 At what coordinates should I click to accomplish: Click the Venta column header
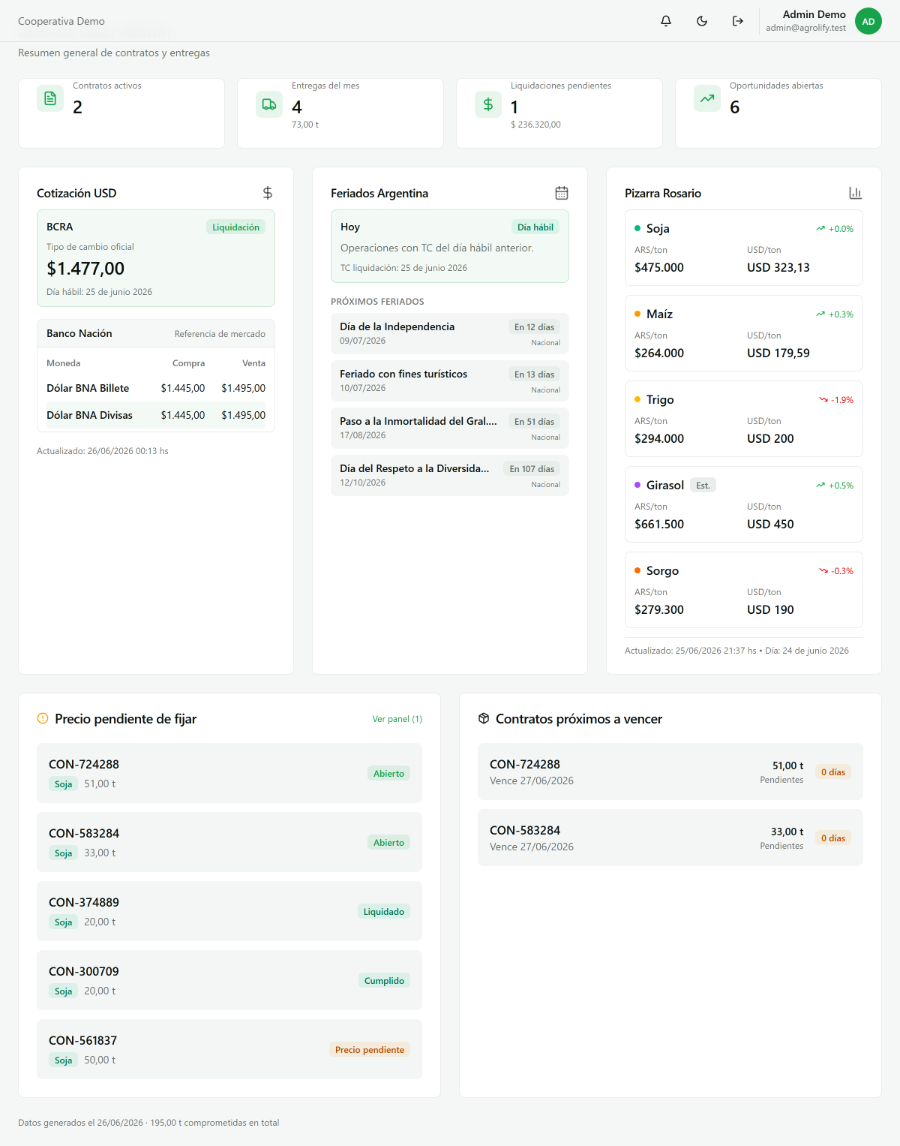pyautogui.click(x=253, y=363)
